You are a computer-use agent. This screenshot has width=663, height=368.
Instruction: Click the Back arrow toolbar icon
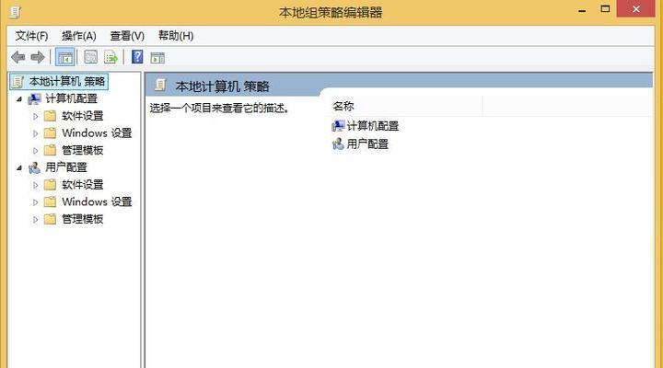click(x=17, y=57)
